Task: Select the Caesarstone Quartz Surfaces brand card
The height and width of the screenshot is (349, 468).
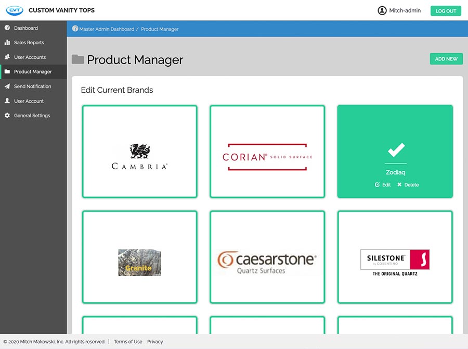Action: (x=267, y=257)
